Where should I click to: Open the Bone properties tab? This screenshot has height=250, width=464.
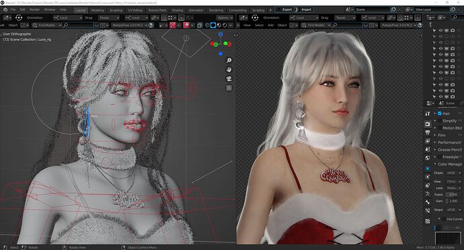point(428,202)
